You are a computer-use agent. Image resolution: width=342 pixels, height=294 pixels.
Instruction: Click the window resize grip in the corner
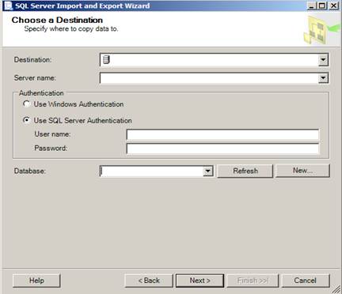(x=336, y=289)
